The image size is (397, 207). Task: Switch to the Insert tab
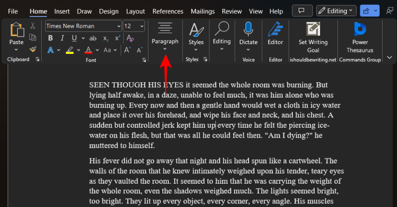pyautogui.click(x=62, y=11)
